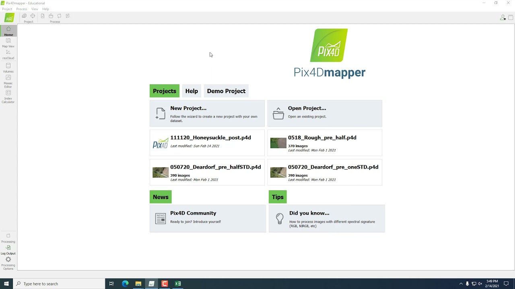
Task: Open 0518_Rough_pre_half.p4d recent project
Action: tap(325, 143)
